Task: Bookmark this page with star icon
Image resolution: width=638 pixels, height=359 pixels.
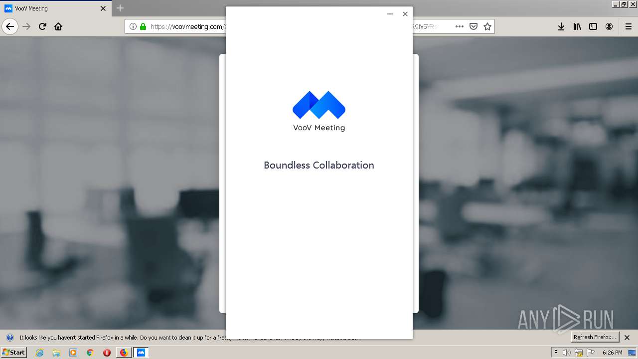Action: point(487,26)
